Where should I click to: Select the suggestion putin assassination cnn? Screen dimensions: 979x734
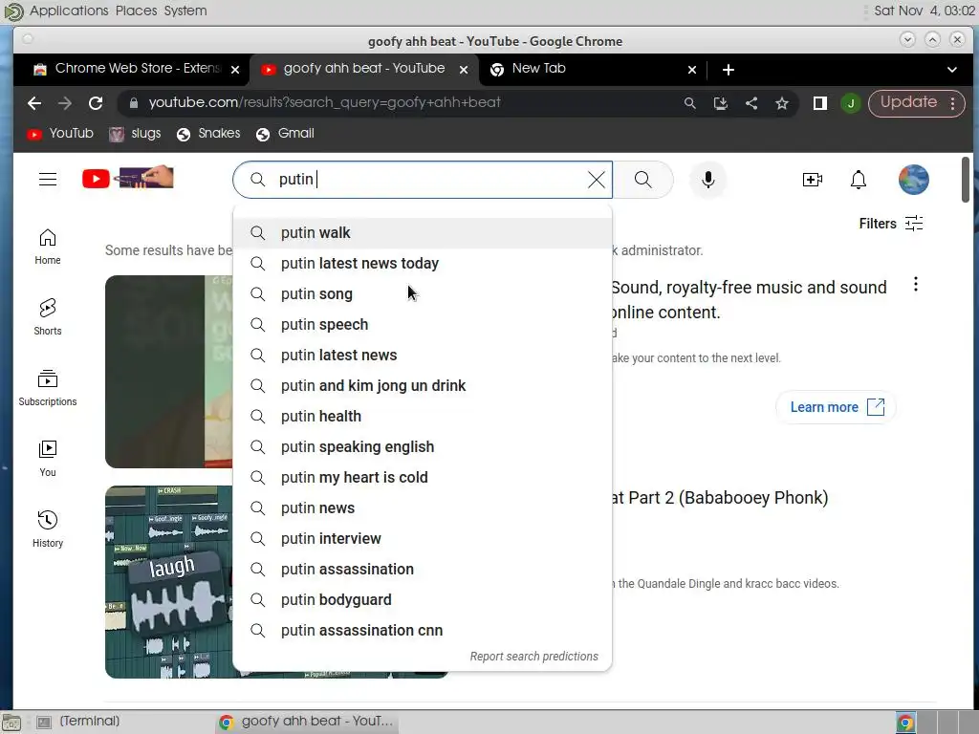point(422,631)
